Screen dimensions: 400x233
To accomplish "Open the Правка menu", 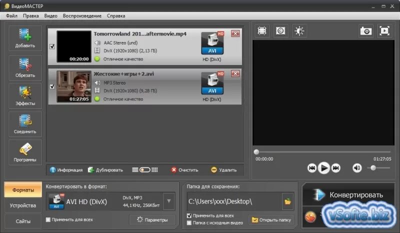I will click(31, 16).
